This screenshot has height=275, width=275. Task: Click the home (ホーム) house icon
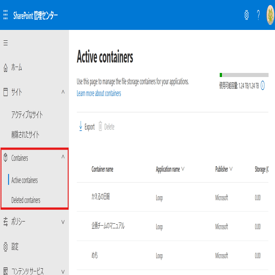[5, 68]
